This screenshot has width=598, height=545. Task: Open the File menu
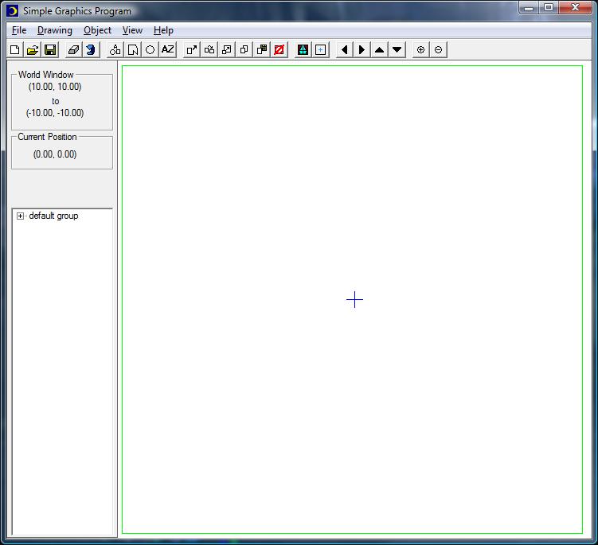(x=19, y=30)
